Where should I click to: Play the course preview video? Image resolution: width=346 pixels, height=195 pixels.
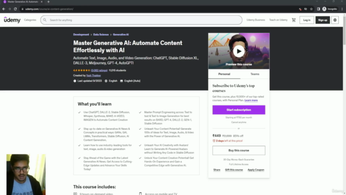(x=239, y=51)
